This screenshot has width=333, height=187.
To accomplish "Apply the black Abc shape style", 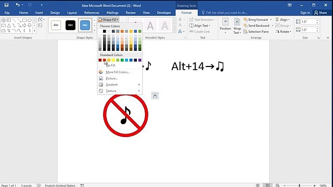I will (x=70, y=25).
